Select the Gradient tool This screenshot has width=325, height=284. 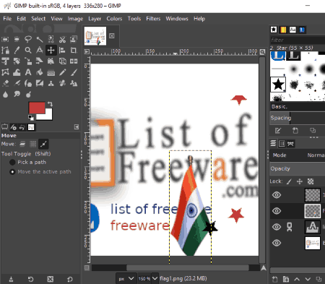pos(51,72)
